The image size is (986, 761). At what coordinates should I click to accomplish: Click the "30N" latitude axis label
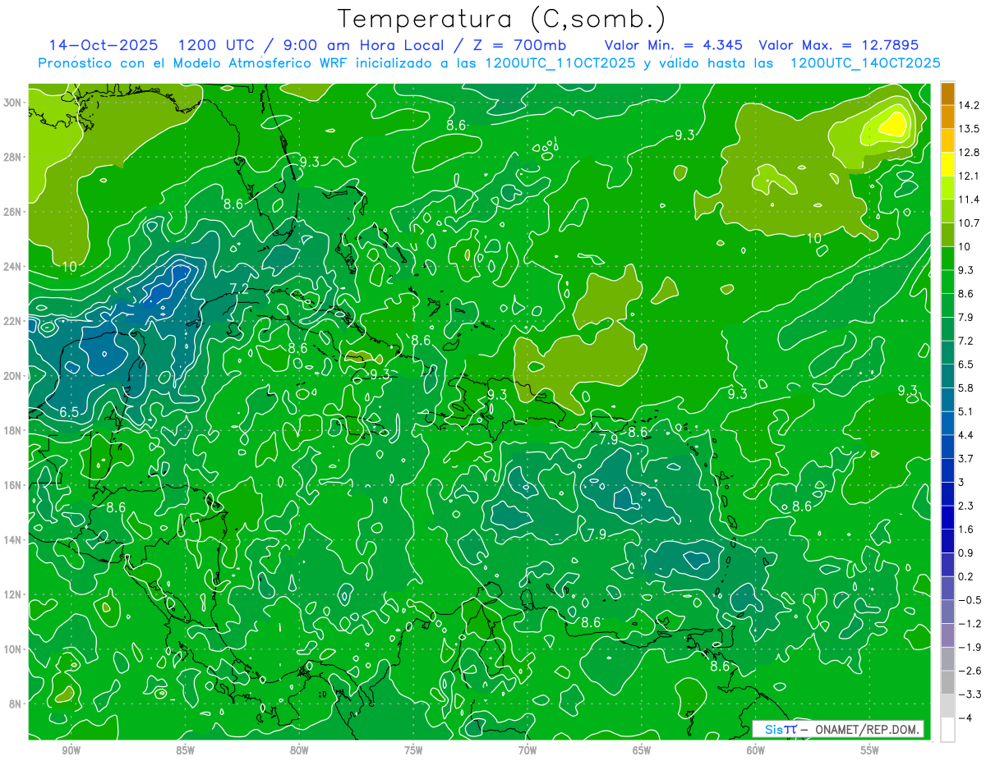point(14,103)
